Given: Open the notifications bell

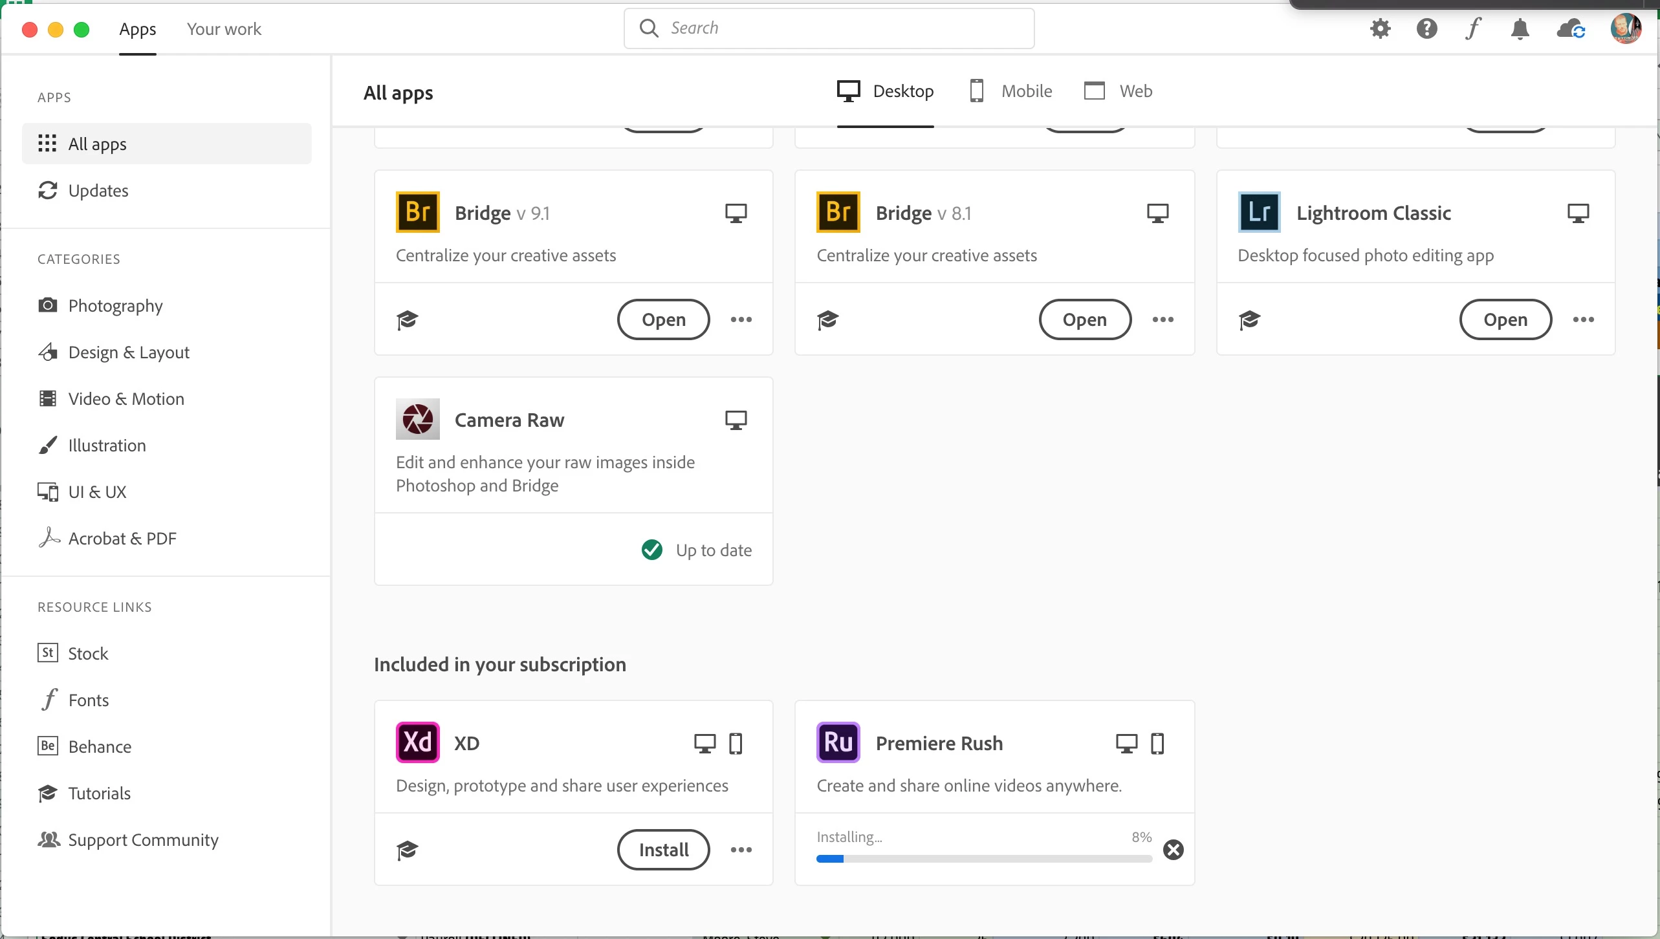Looking at the screenshot, I should point(1520,29).
